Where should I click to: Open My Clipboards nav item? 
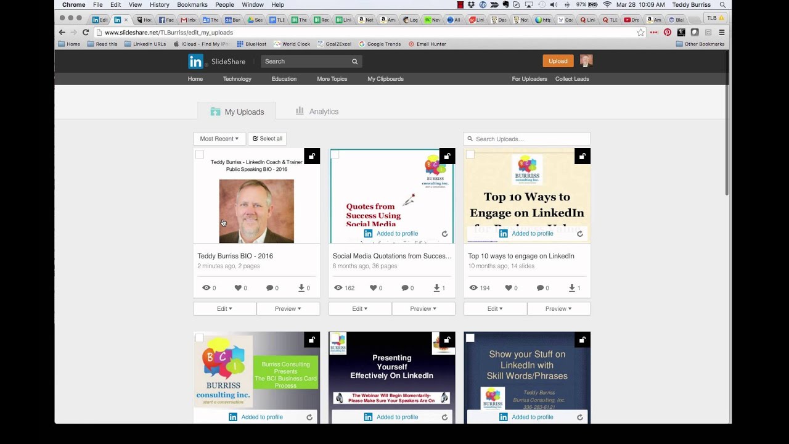click(386, 79)
